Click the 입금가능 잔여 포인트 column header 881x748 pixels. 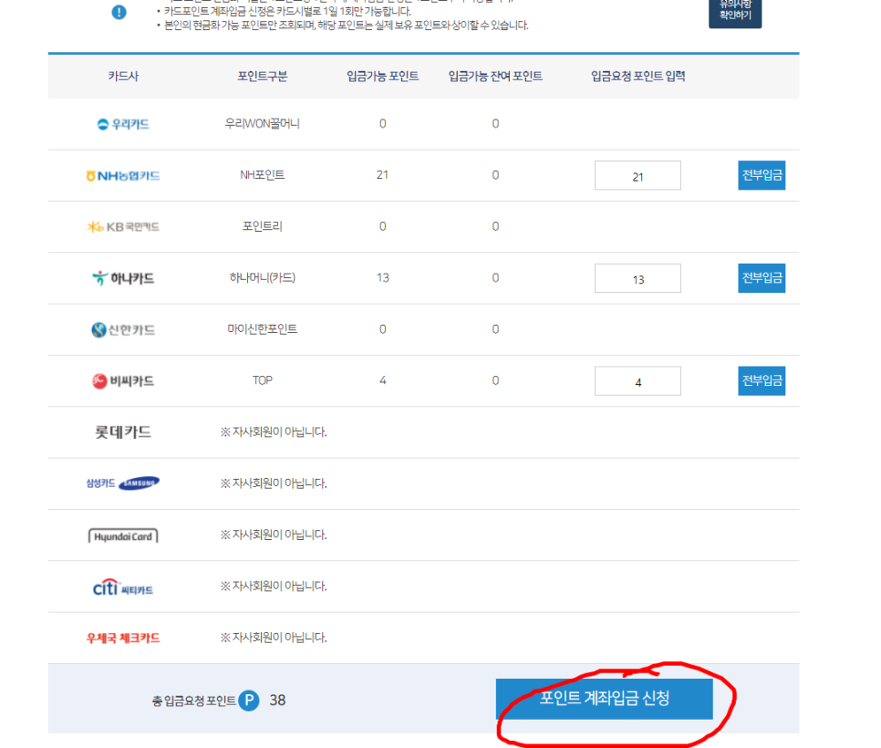click(495, 77)
